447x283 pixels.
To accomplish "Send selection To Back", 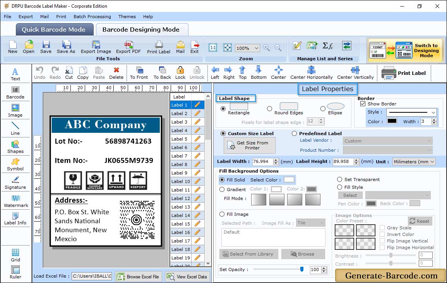I will click(x=162, y=73).
